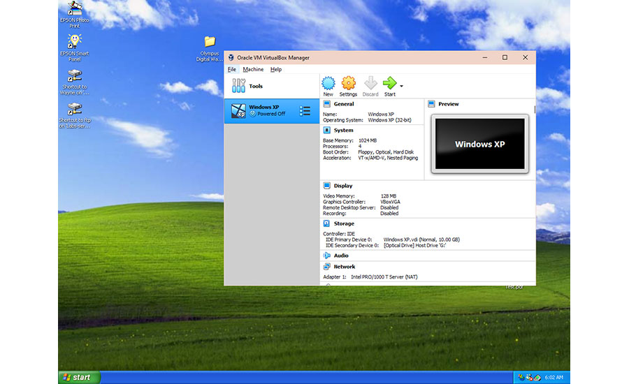Open the Settings gear icon
Screen dimensions: 629x384
(x=348, y=84)
